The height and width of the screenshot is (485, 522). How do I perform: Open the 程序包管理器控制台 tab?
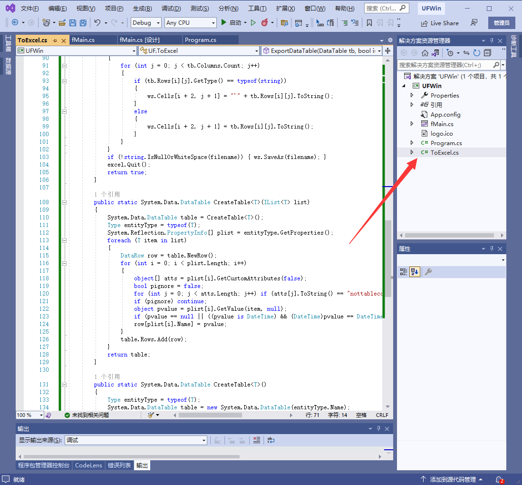click(x=44, y=465)
